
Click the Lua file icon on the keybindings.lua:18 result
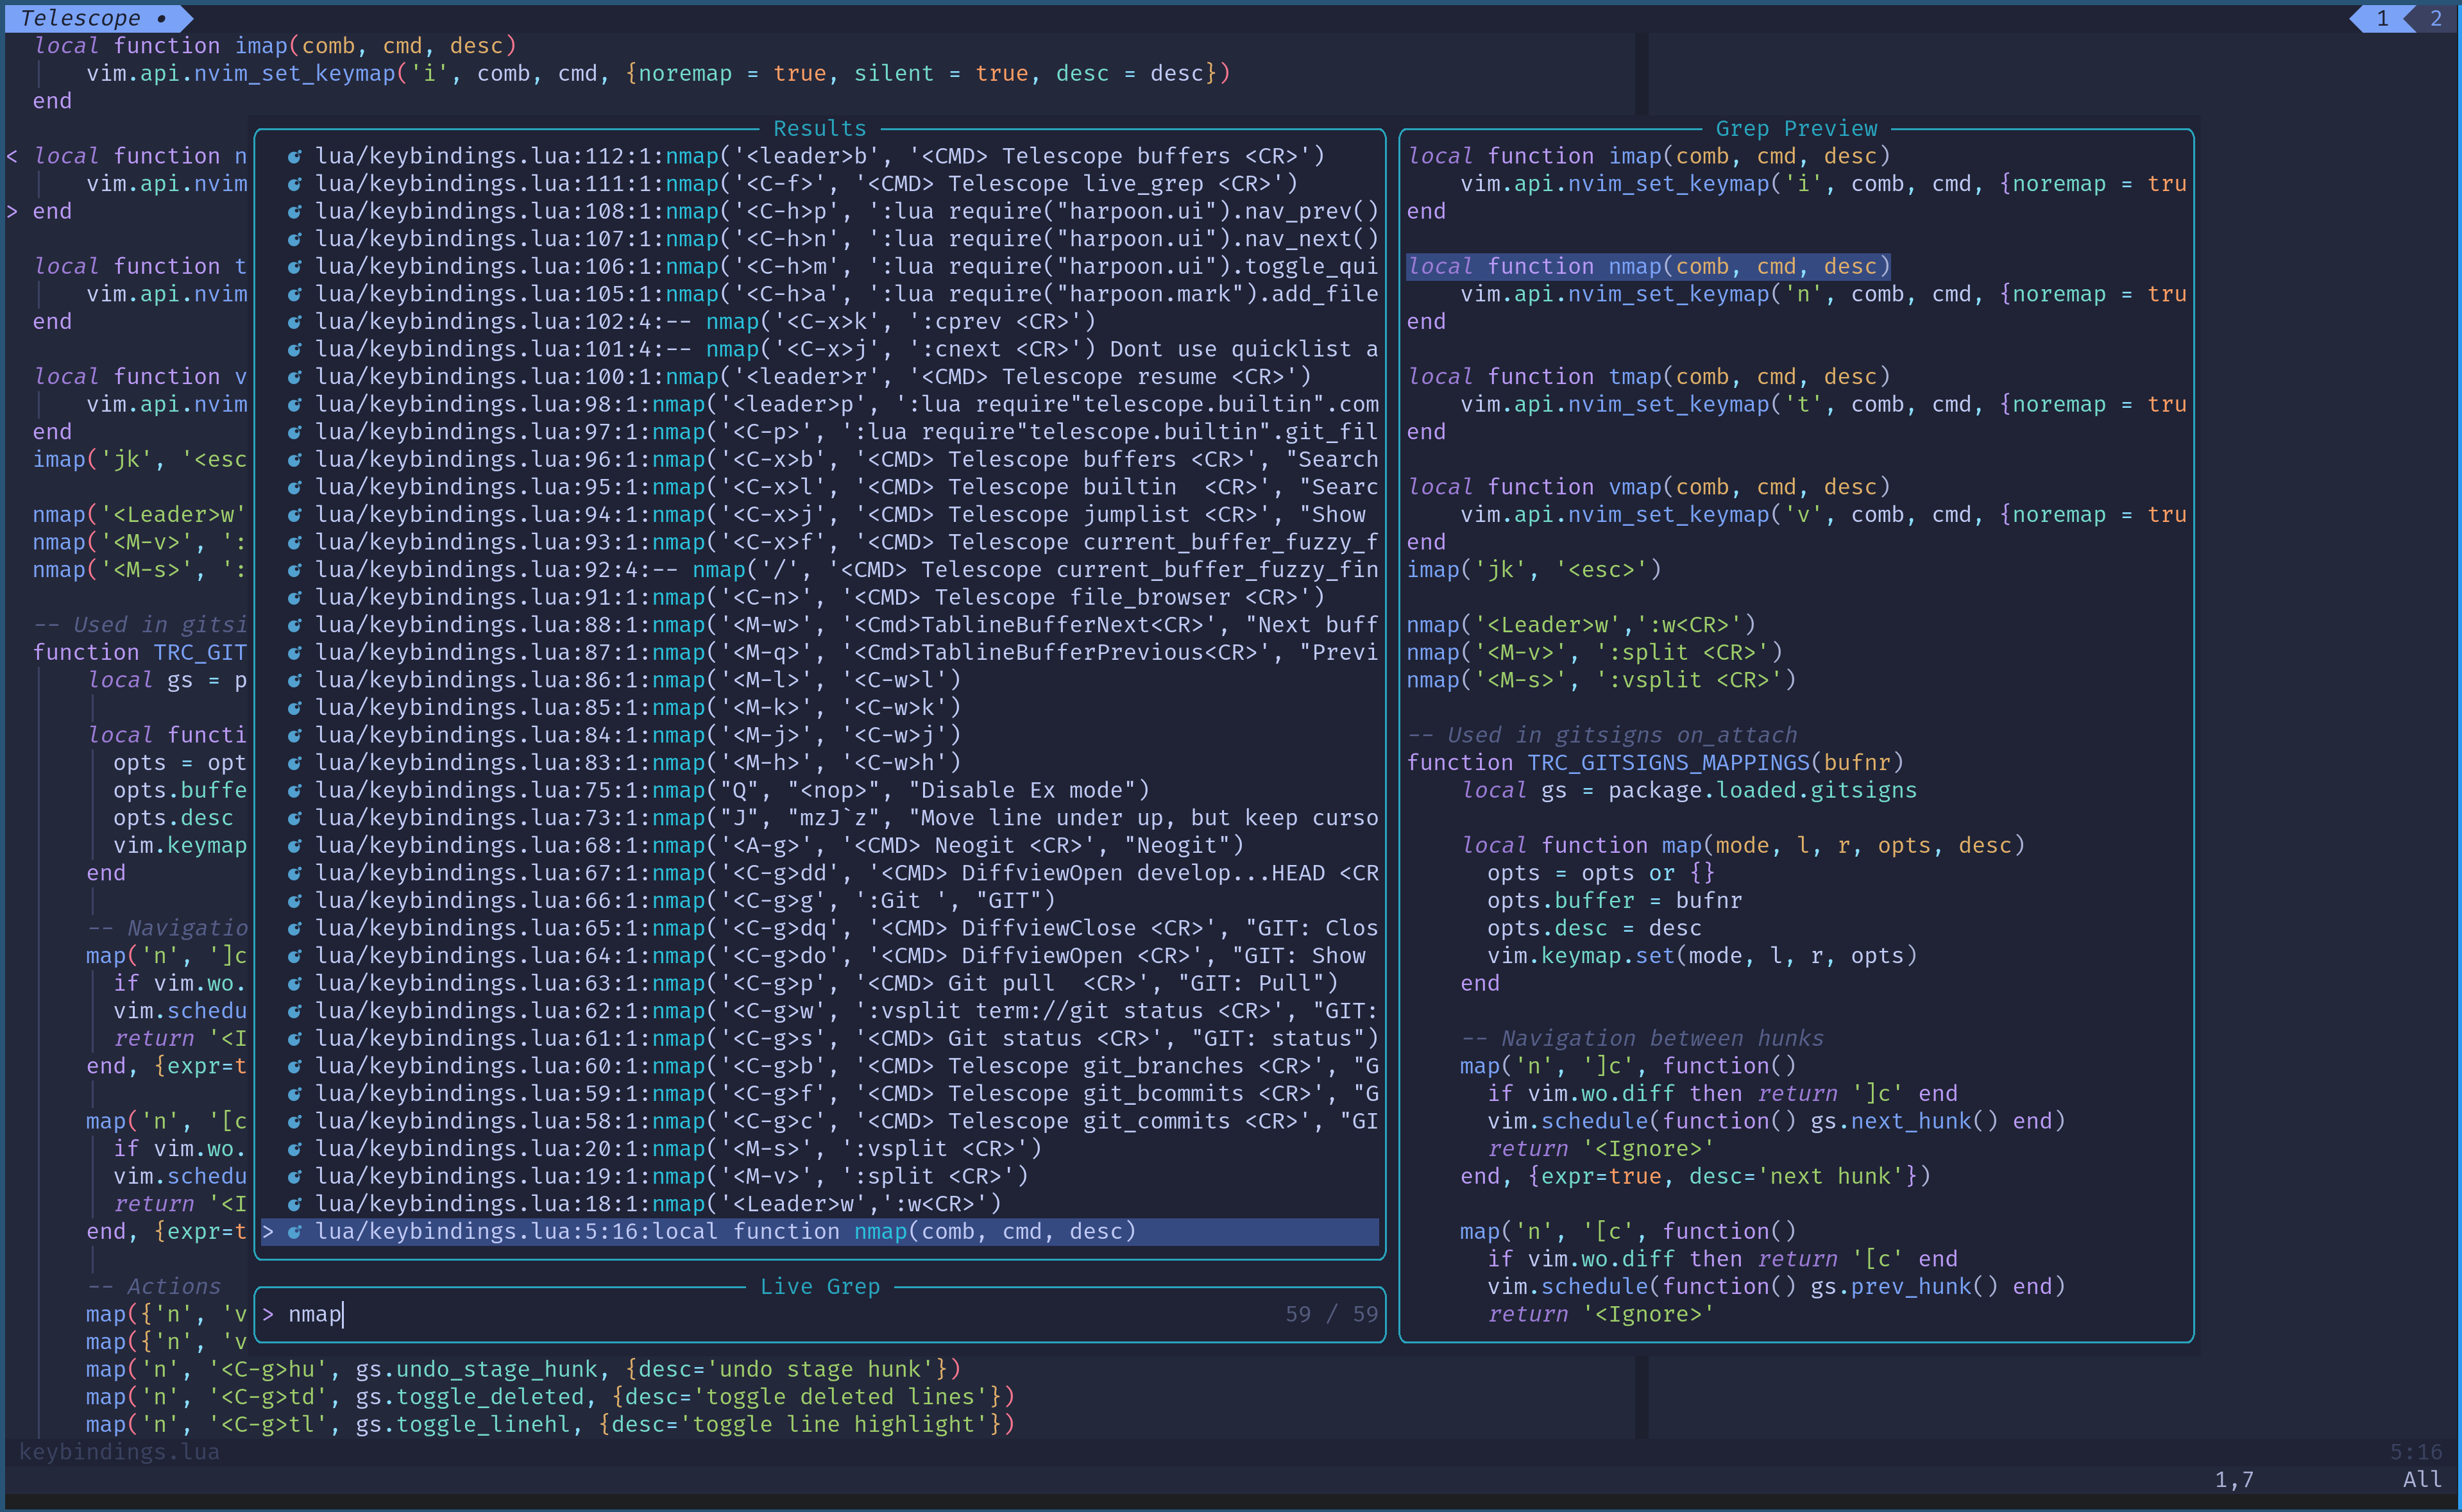pos(295,1205)
